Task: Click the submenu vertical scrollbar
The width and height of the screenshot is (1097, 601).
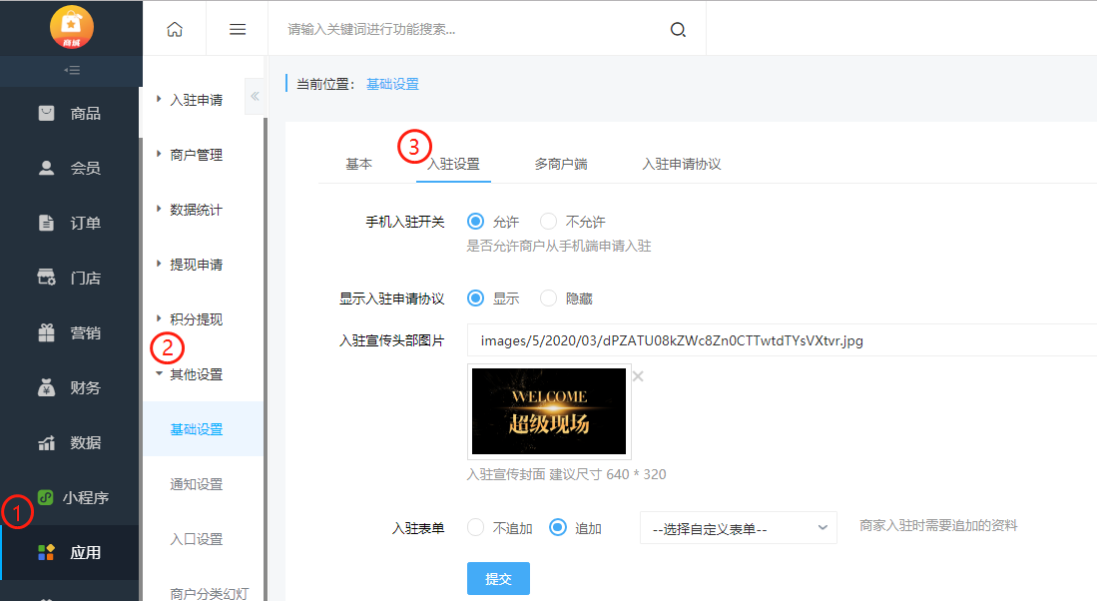Action: pos(266,359)
